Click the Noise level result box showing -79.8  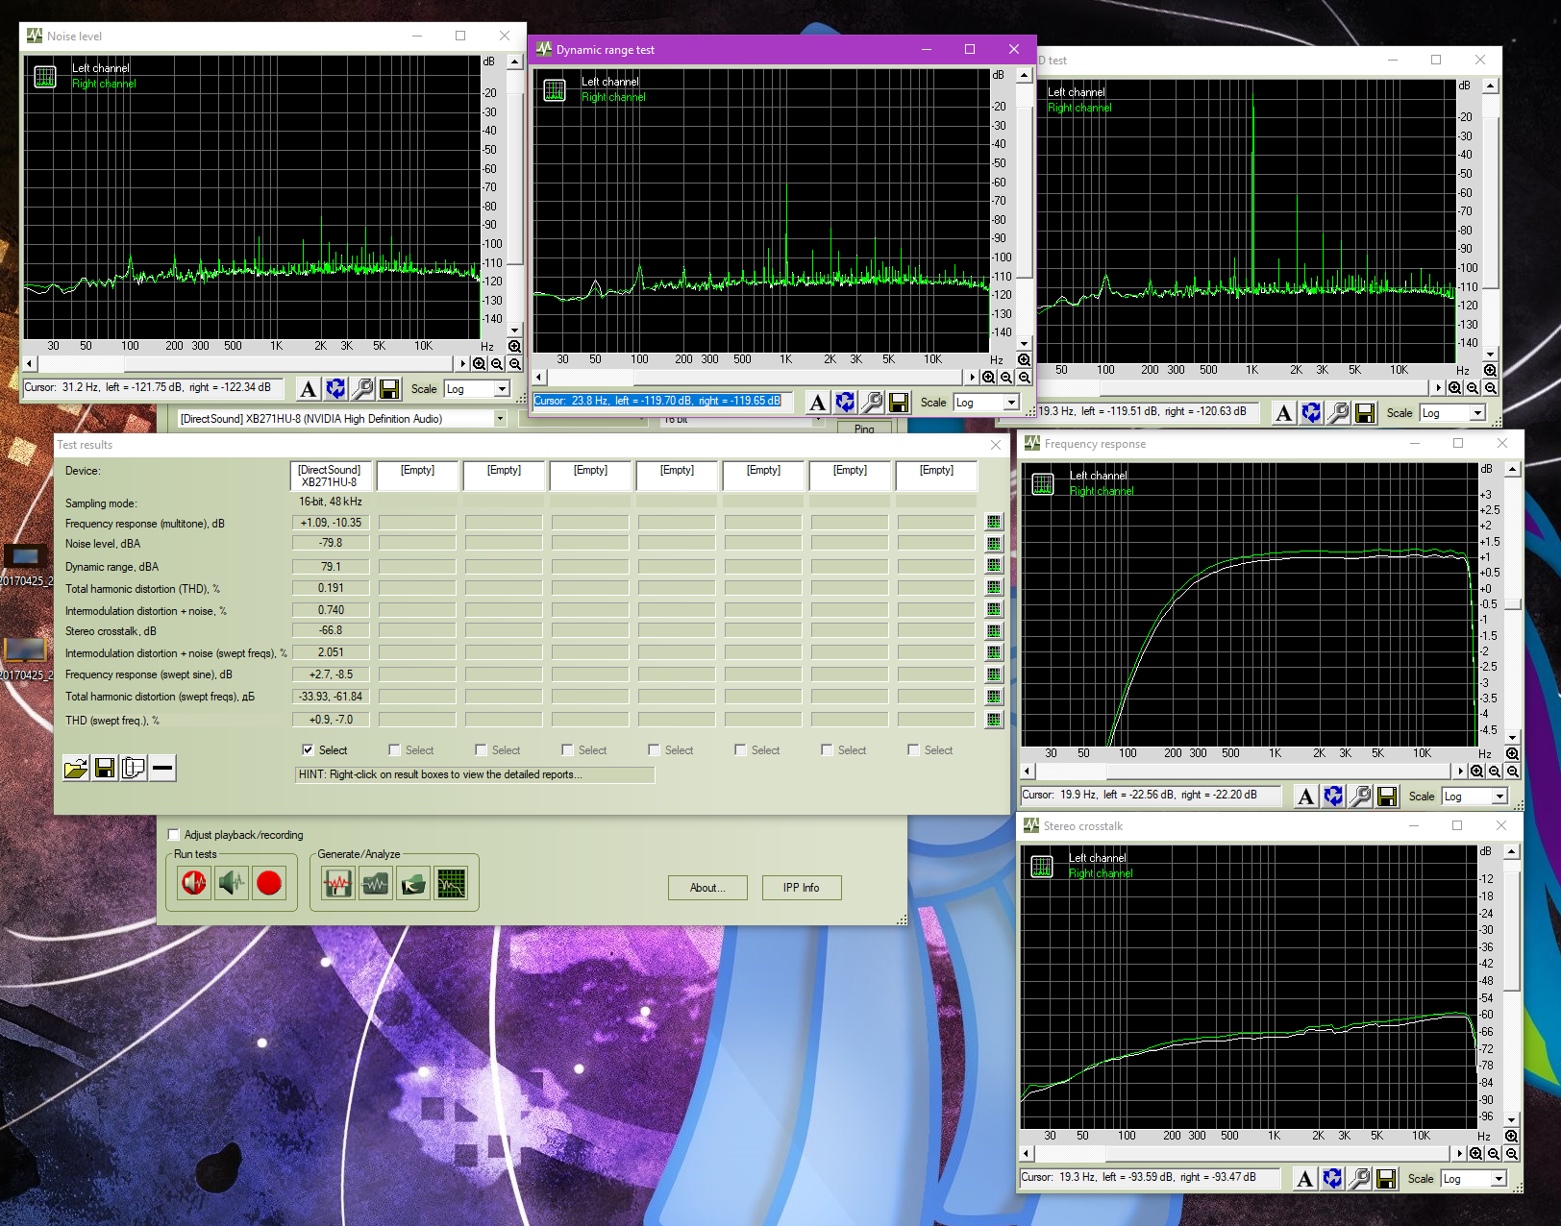[x=331, y=544]
